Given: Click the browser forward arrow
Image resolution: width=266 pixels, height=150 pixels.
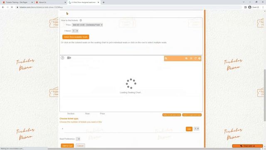Looking at the screenshot, I should pyautogui.click(x=7, y=7).
